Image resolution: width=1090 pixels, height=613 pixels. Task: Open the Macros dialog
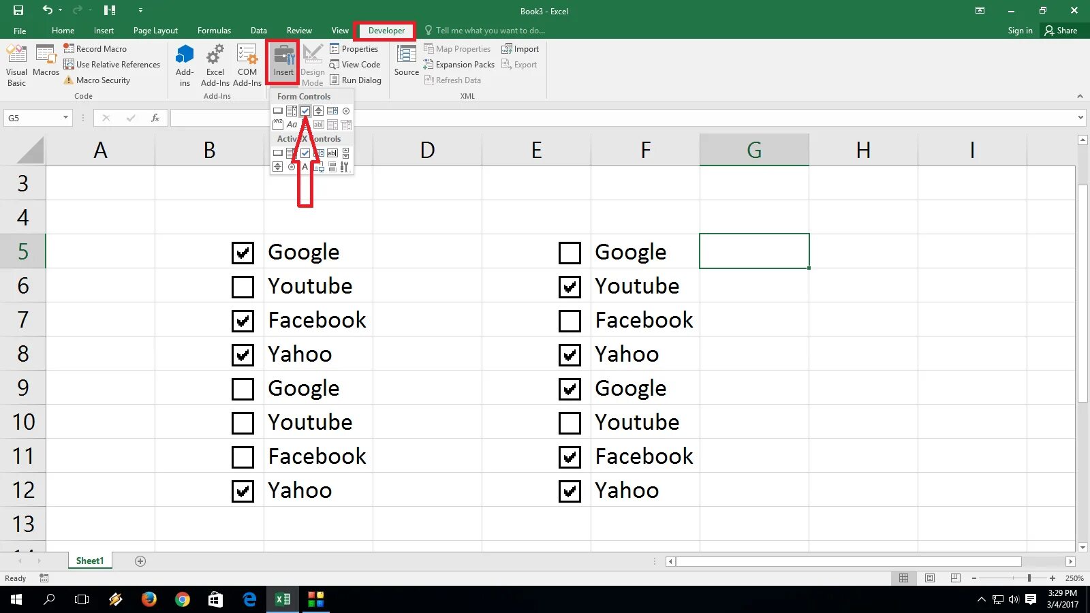46,61
